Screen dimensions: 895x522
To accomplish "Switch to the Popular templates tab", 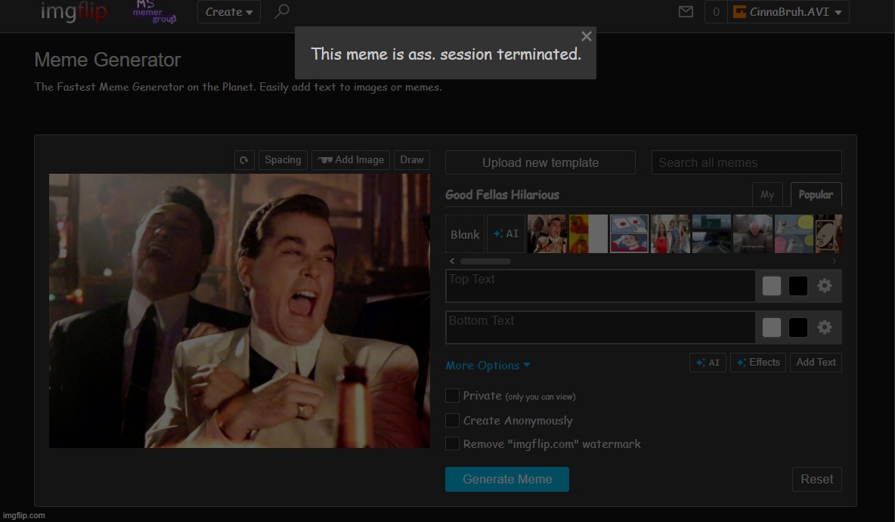I will tap(816, 195).
